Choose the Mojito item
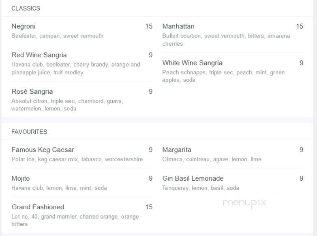 coord(82,183)
